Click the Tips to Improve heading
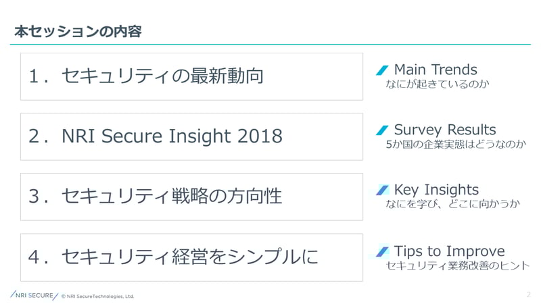Viewport: 541px width, 304px height. (449, 251)
